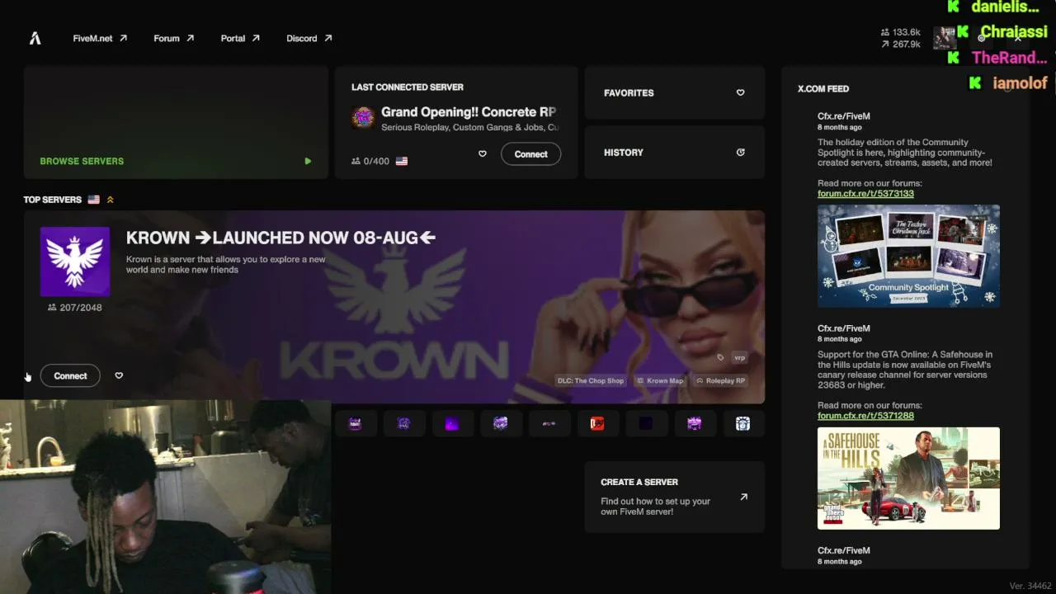Click the Cfx.re/FiveM name above the holiday post

coord(844,116)
